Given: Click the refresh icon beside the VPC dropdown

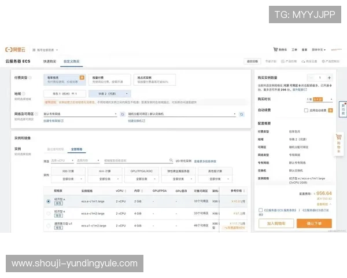Looking at the screenshot, I should 123,115.
